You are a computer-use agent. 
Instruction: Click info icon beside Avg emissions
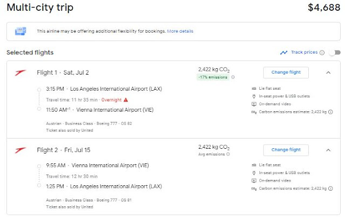[x=227, y=154]
